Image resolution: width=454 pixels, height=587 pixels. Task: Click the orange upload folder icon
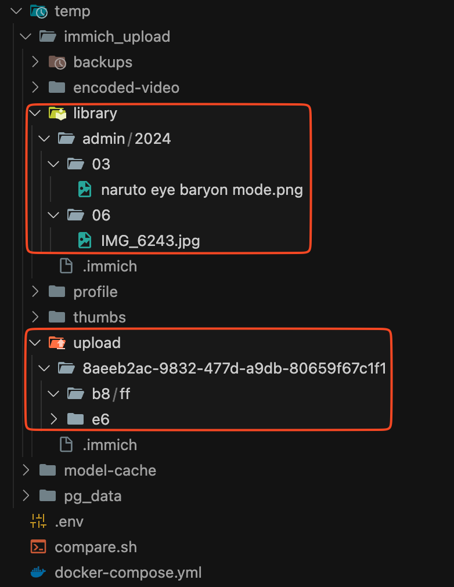[x=57, y=343]
